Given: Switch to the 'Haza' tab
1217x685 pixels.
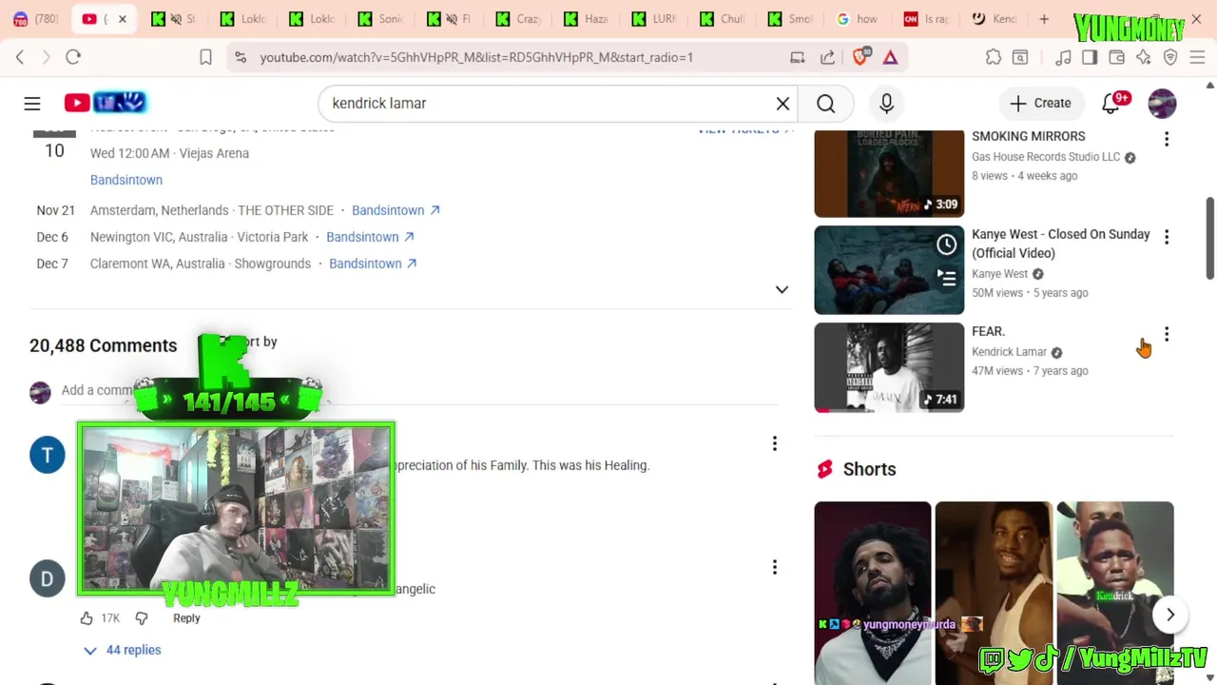Looking at the screenshot, I should click(x=587, y=19).
